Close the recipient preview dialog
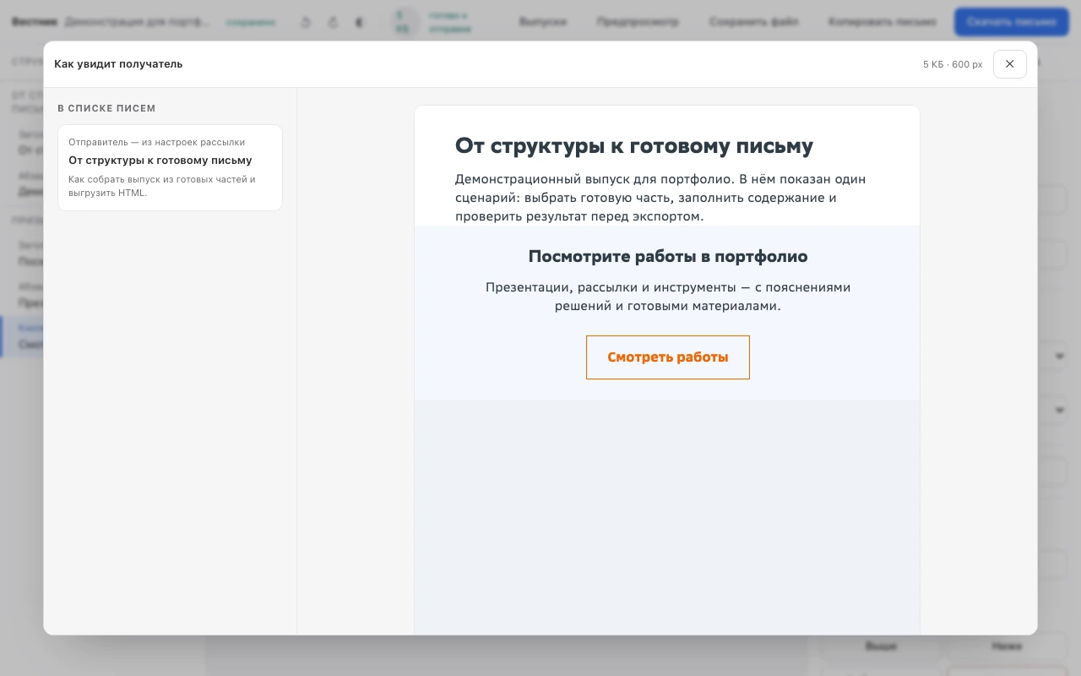 click(1010, 64)
